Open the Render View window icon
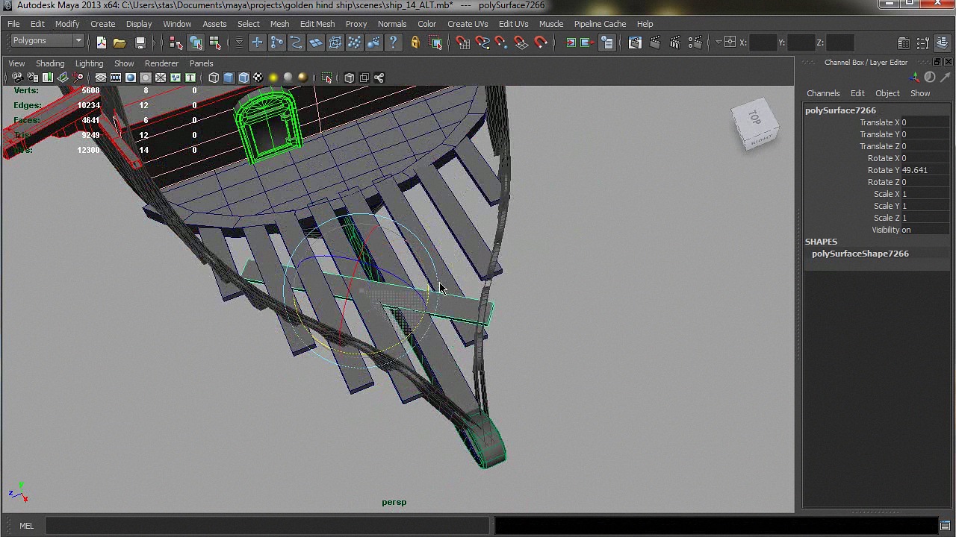956x537 pixels. coord(635,43)
